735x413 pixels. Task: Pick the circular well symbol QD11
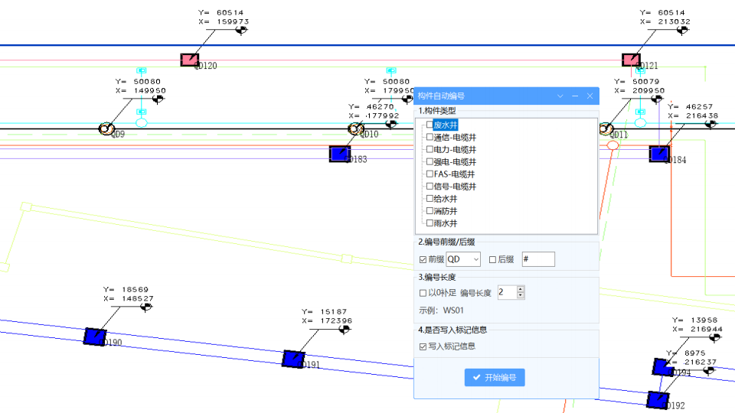pyautogui.click(x=606, y=128)
